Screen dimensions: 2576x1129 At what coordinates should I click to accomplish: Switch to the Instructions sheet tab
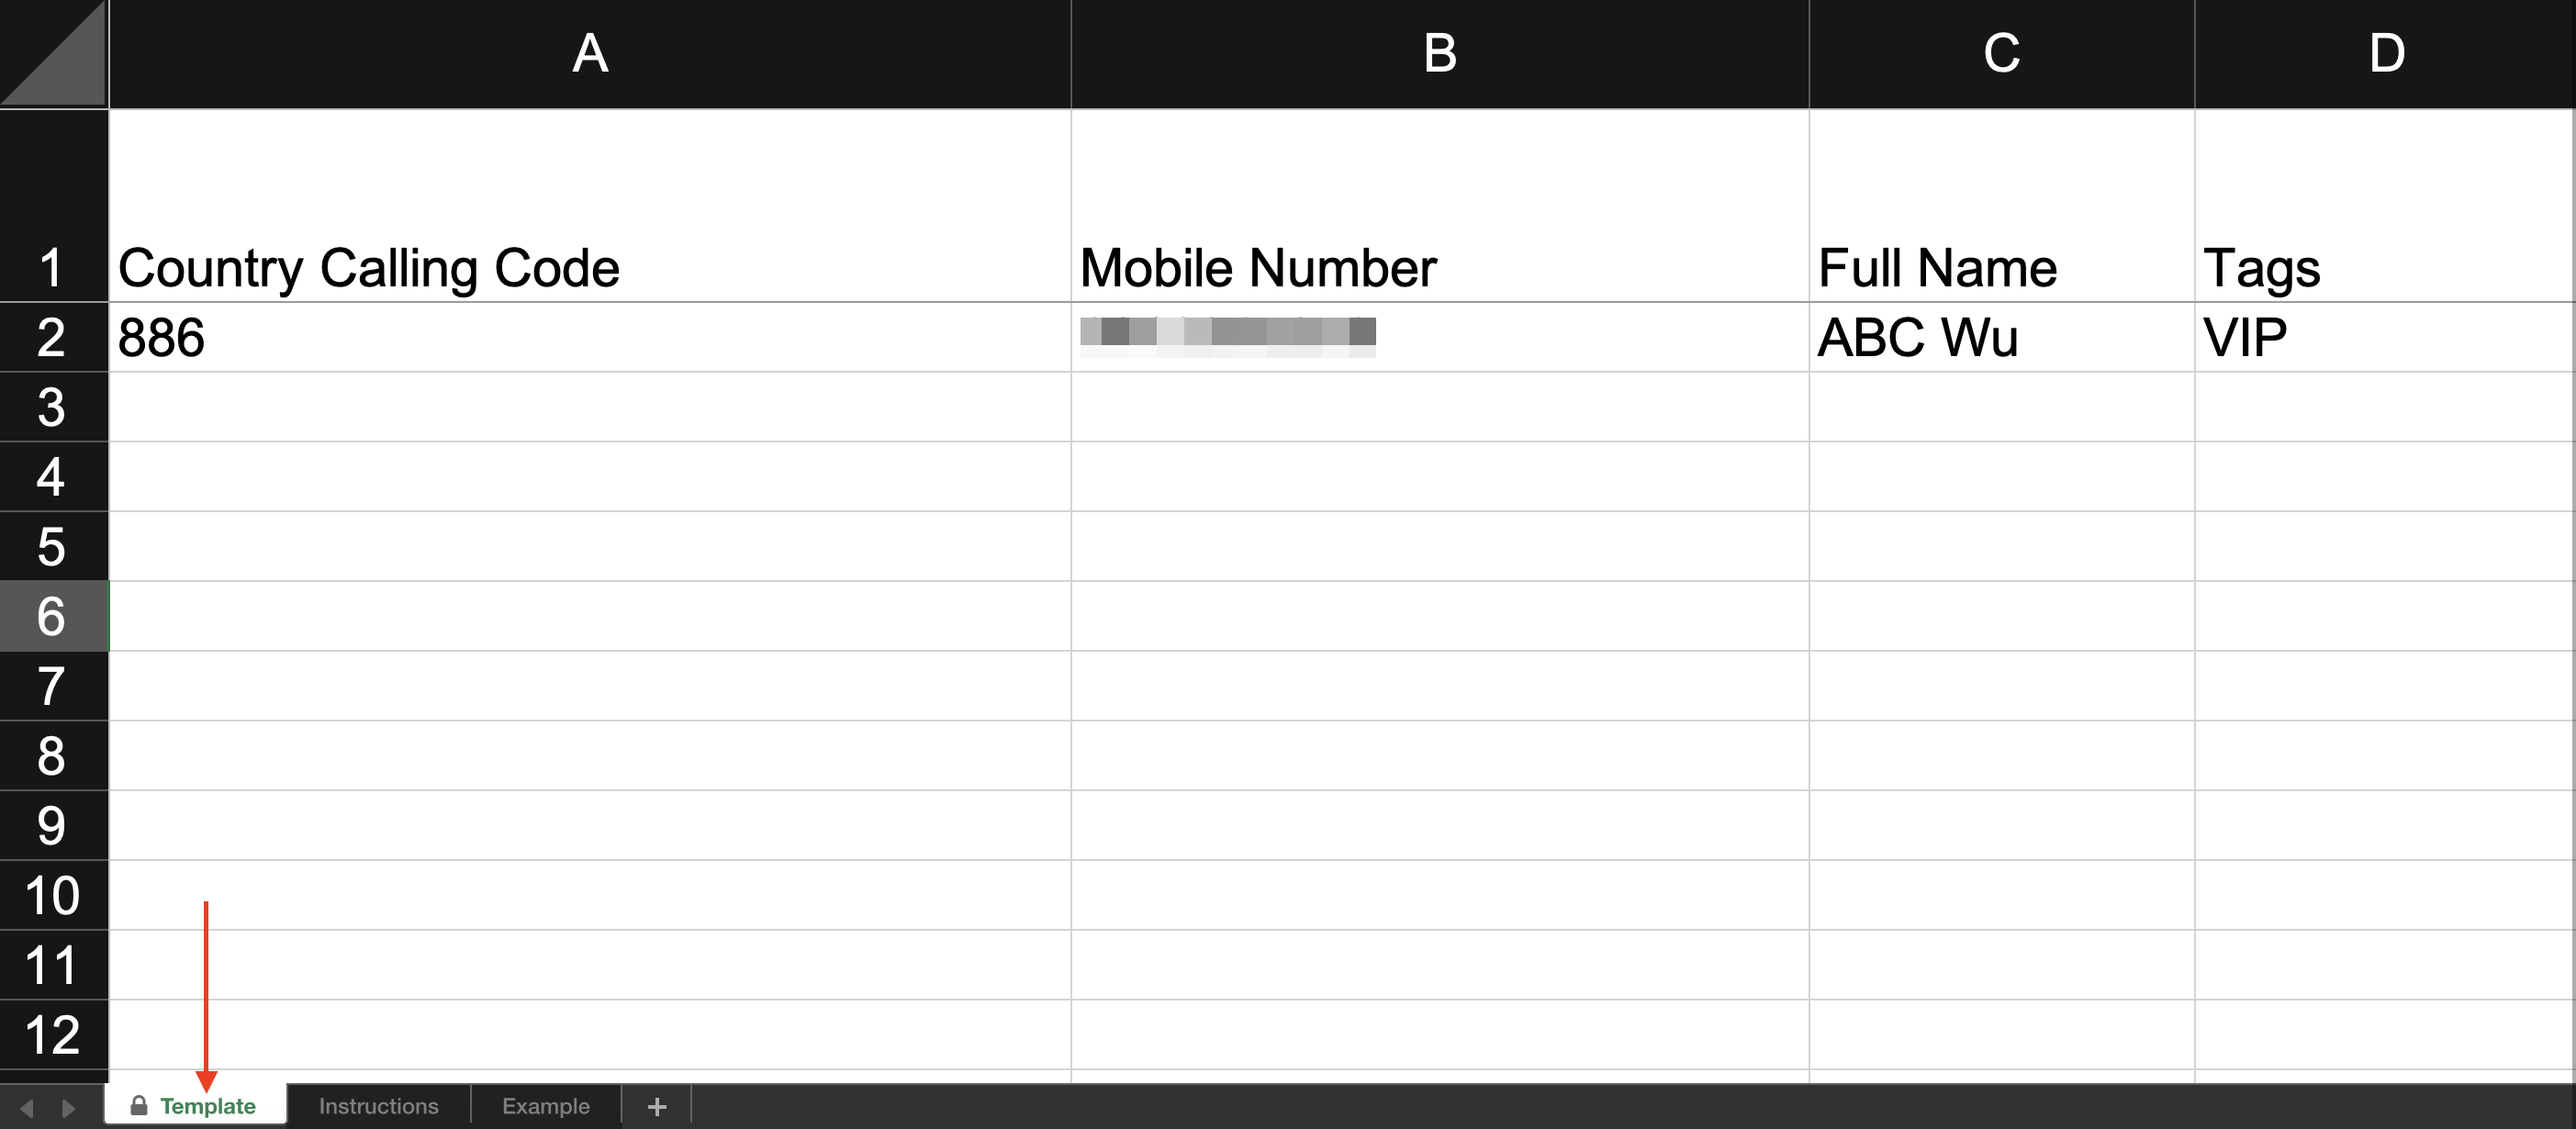click(379, 1106)
